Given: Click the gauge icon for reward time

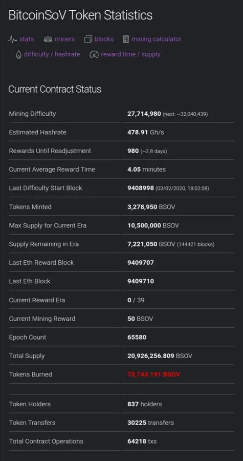Looking at the screenshot, I should [94, 54].
